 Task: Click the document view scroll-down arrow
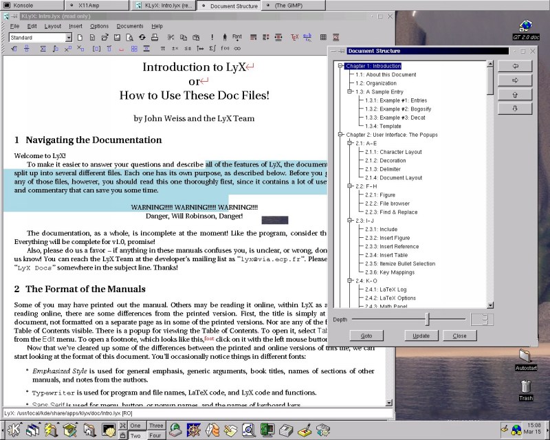[388, 403]
